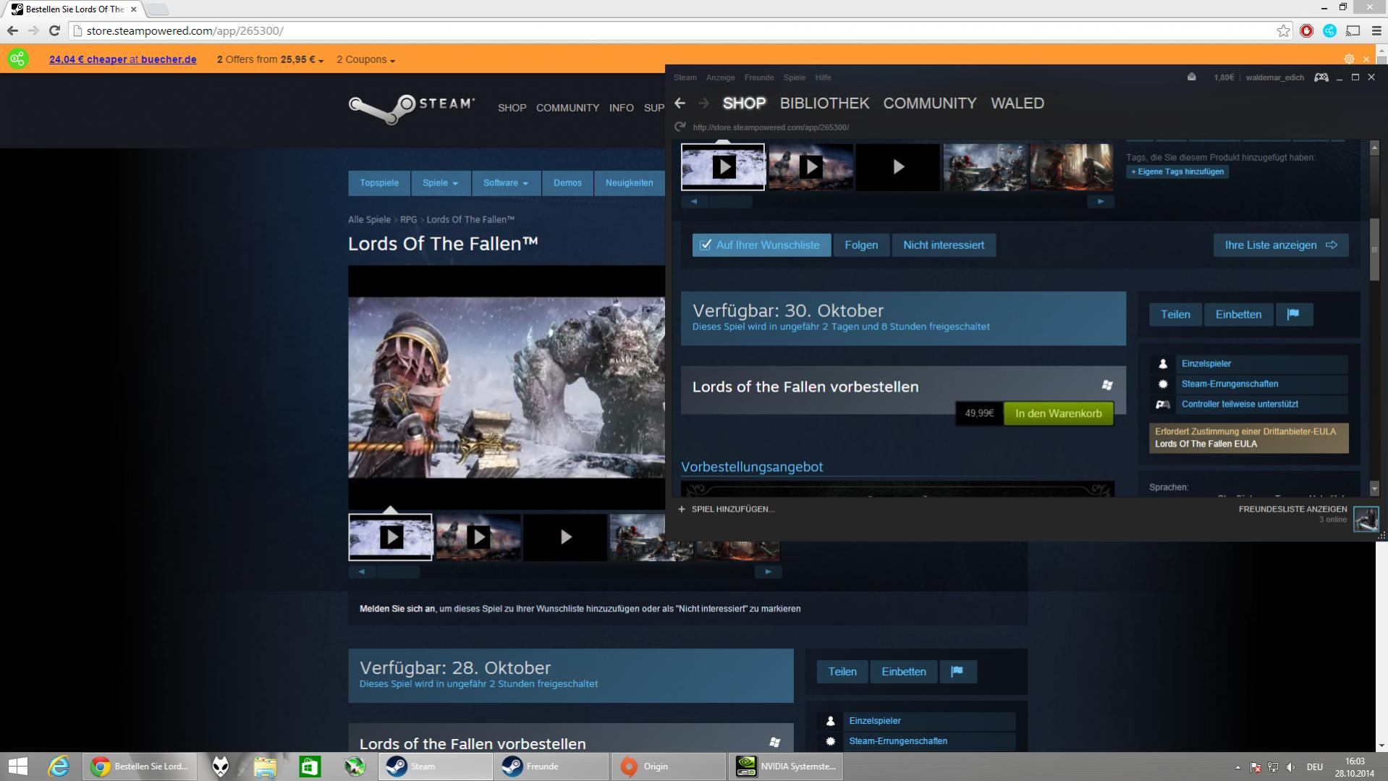The height and width of the screenshot is (781, 1388).
Task: Open COMMUNITY tab in Steam client
Action: coord(930,104)
